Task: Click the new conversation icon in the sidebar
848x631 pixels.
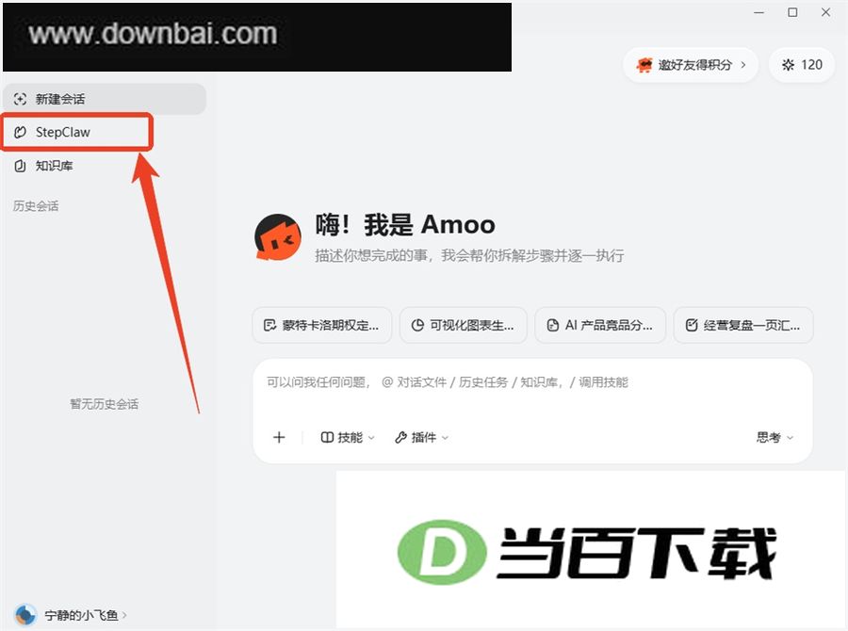Action: (x=20, y=99)
